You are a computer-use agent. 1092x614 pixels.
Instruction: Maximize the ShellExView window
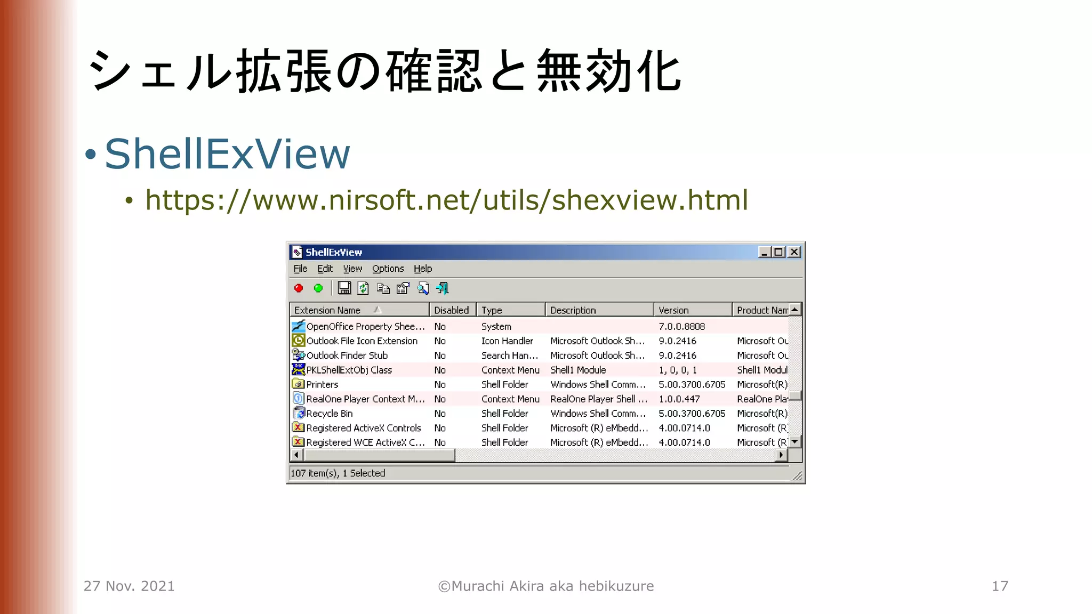point(778,252)
